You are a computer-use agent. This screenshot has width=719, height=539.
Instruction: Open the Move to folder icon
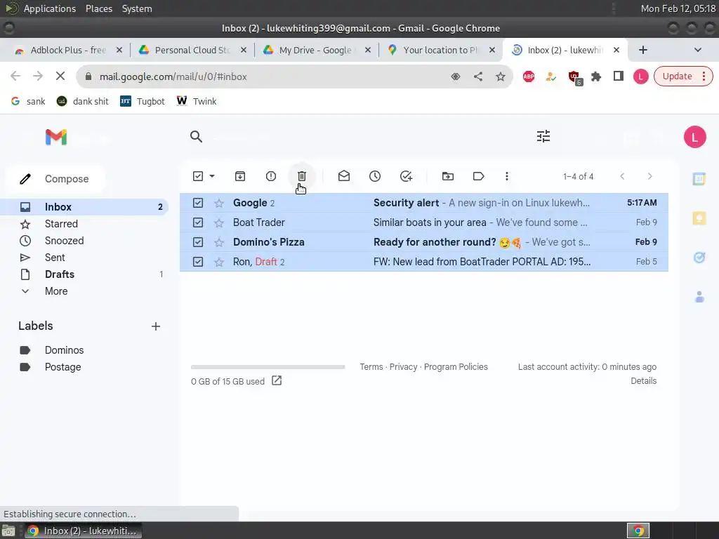(448, 176)
